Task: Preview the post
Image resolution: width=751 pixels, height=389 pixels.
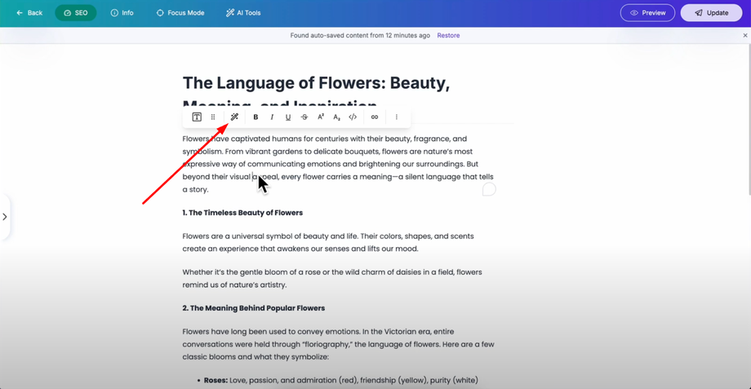Action: [647, 13]
